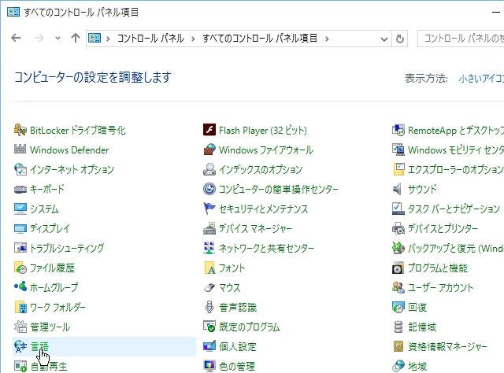The image size is (504, 373).
Task: Open the タスク バーとナビゲーション icon
Action: (398, 209)
